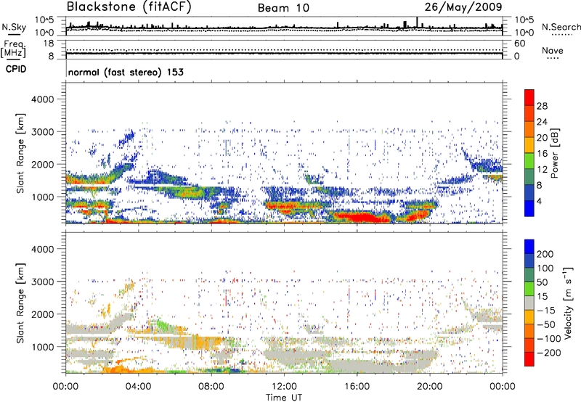Click the '20:00' time axis label
Viewport: 581px width, 402px height.
click(429, 386)
